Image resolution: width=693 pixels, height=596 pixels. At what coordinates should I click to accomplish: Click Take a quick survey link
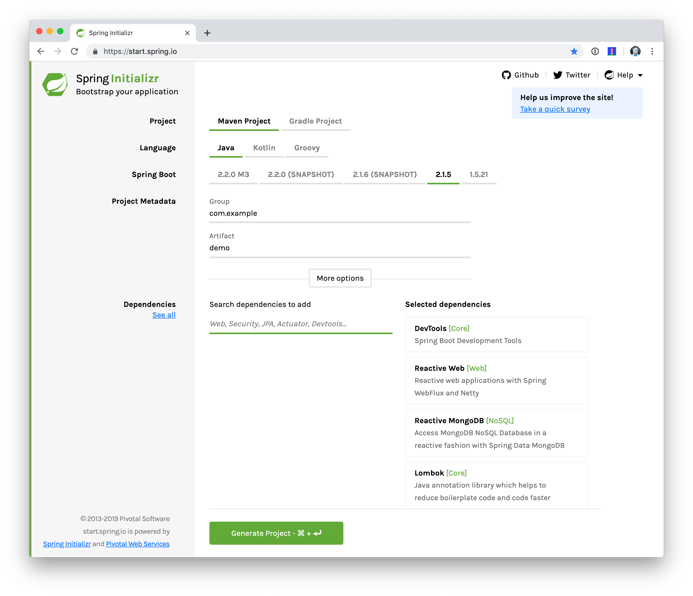click(555, 108)
